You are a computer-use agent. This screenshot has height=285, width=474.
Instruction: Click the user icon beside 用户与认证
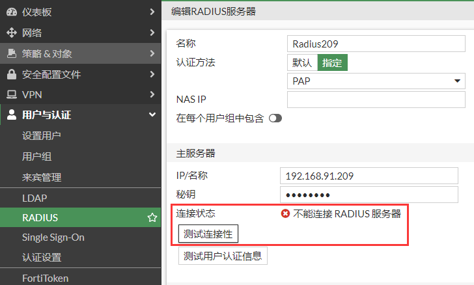[x=12, y=115]
